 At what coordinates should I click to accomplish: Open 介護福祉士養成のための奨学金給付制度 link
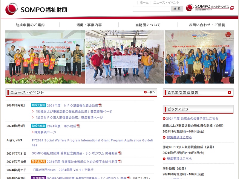click(82, 161)
